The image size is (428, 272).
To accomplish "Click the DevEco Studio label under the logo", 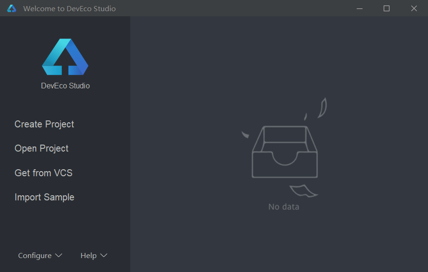I will pos(65,86).
